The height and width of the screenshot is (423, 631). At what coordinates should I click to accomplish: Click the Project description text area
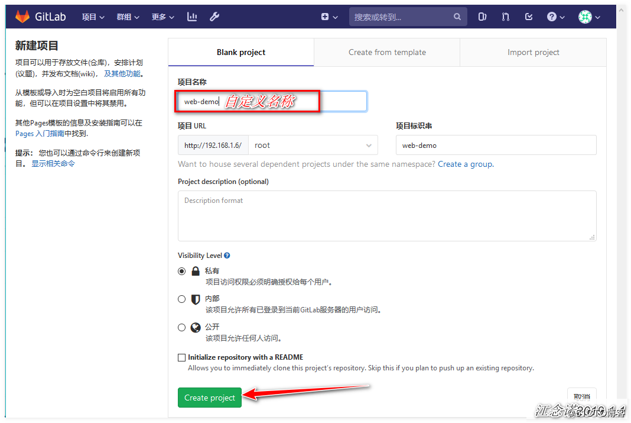(x=387, y=216)
